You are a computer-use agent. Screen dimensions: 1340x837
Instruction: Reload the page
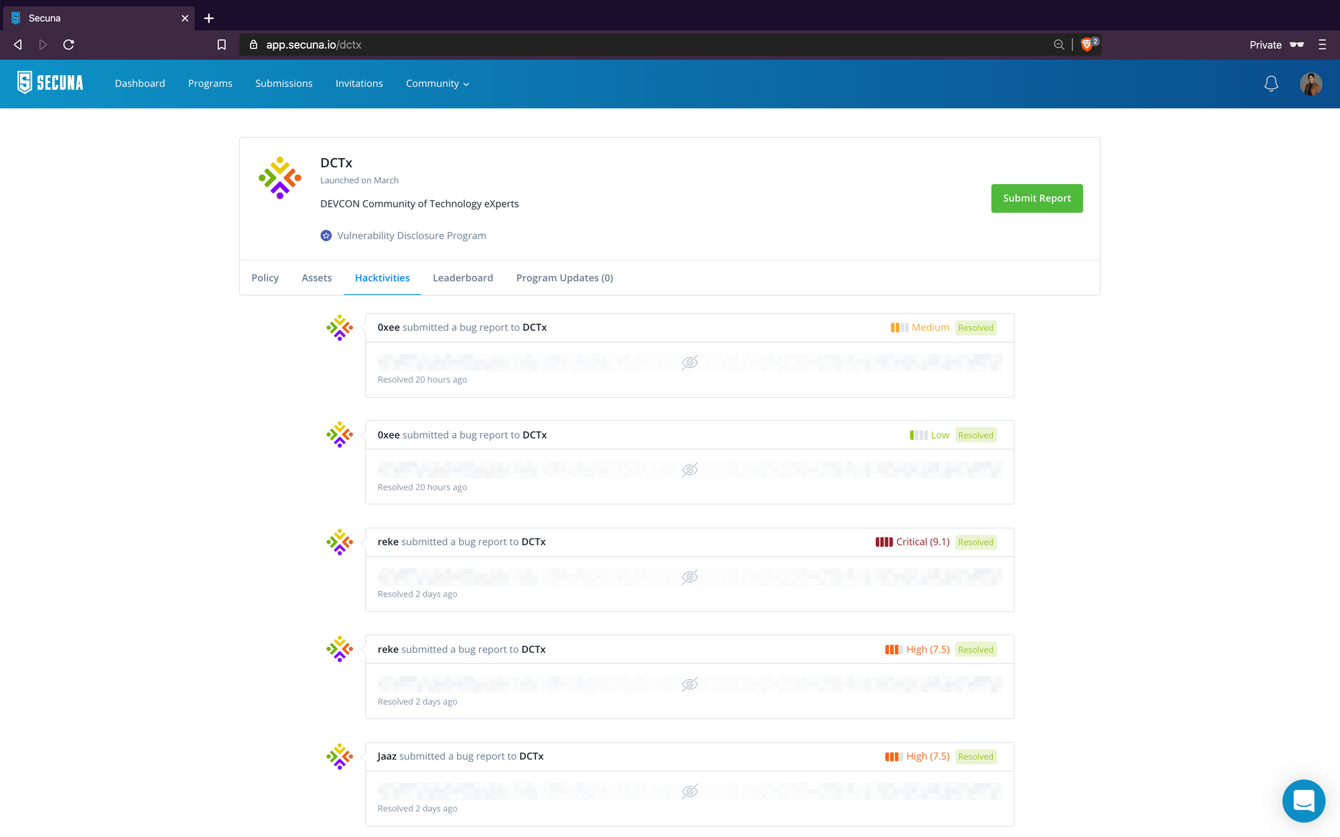68,45
